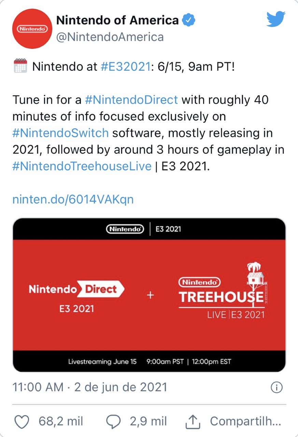Screen dimensions: 298x437
Task: Click the blue verified badge
Action: point(188,20)
